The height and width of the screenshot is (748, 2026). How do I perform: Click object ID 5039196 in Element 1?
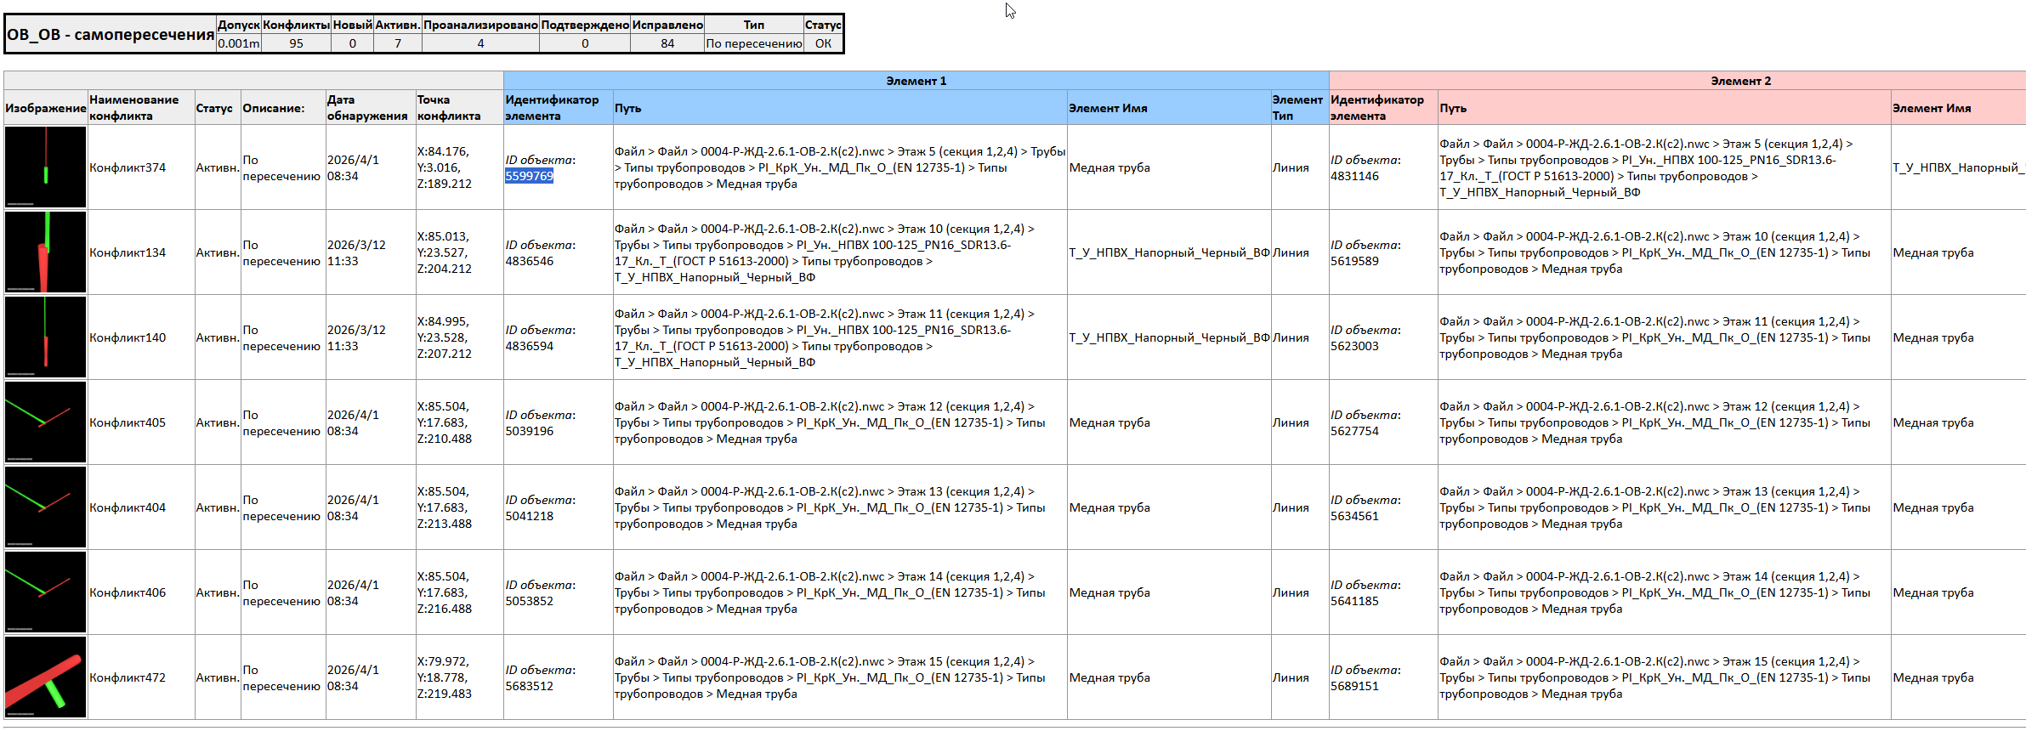pos(529,431)
